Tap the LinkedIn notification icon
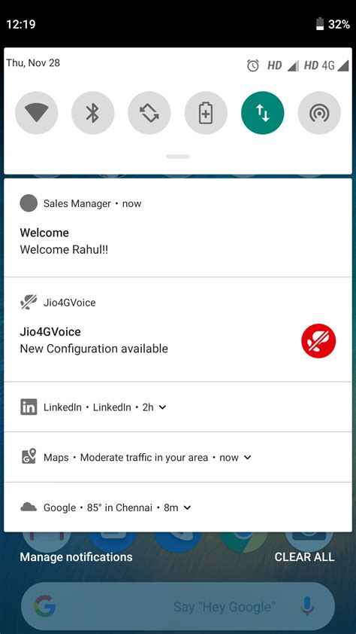This screenshot has height=634, width=356. click(x=29, y=407)
